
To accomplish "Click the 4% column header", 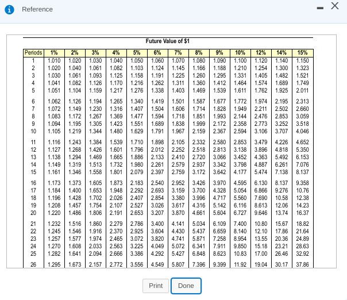I will [116, 53].
